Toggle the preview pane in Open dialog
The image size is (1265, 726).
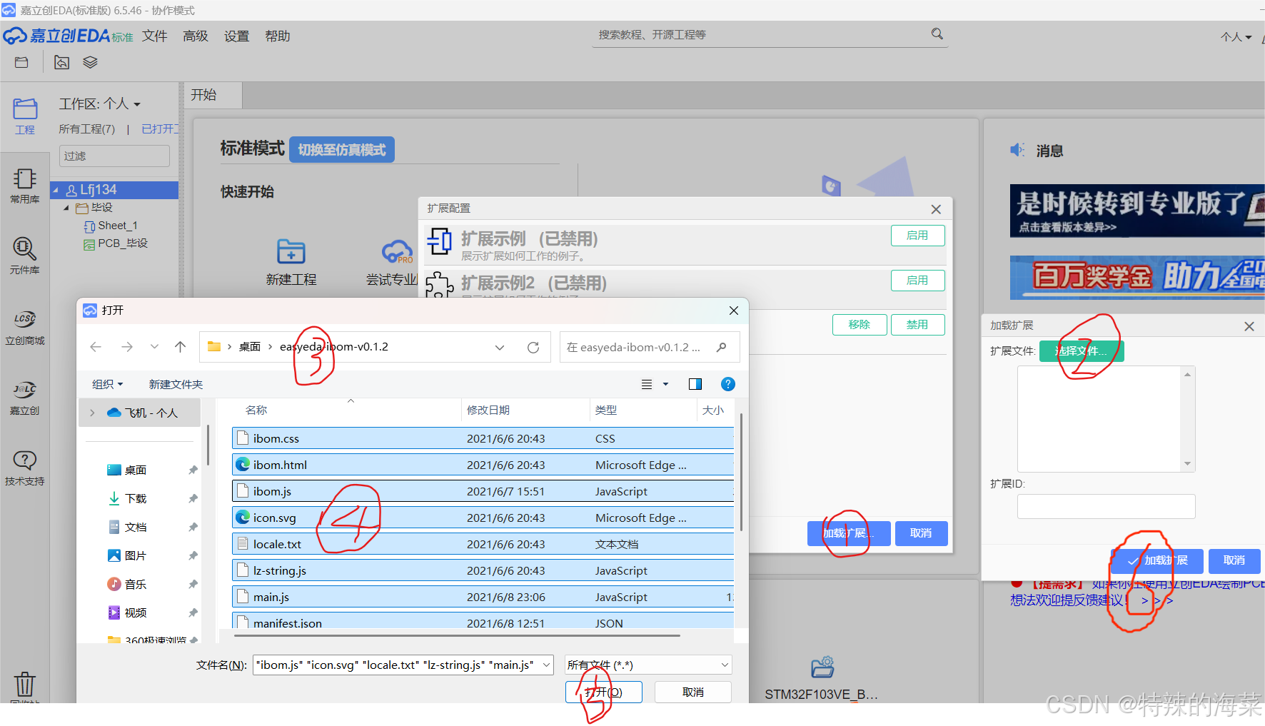pyautogui.click(x=695, y=384)
